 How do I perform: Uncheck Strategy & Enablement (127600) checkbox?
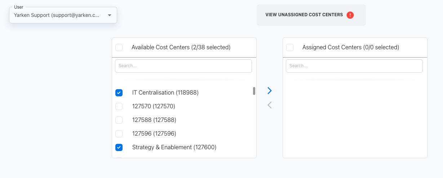(119, 147)
